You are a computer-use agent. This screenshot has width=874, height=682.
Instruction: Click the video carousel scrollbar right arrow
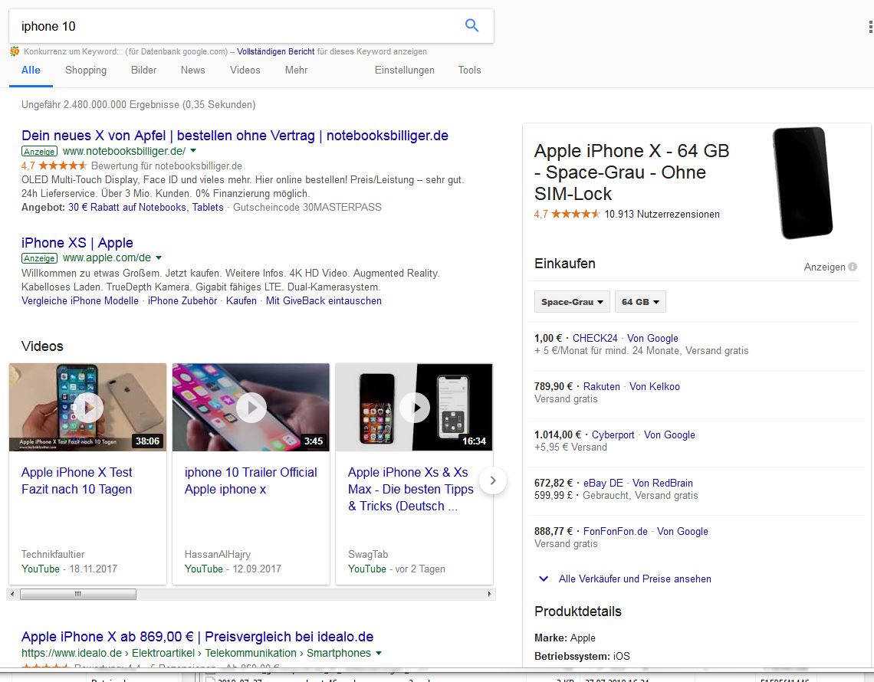coord(489,595)
